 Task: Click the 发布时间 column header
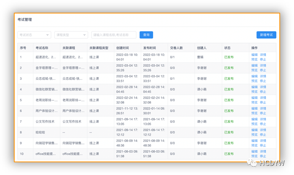point(149,48)
